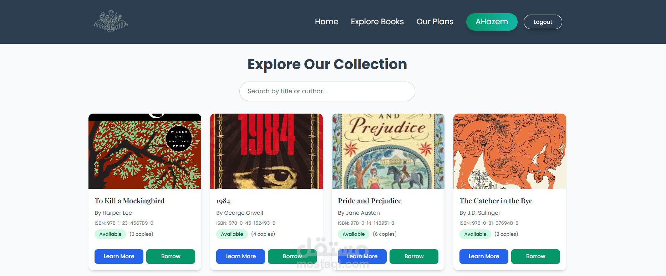
Task: Log out using the Logout button
Action: (x=543, y=22)
